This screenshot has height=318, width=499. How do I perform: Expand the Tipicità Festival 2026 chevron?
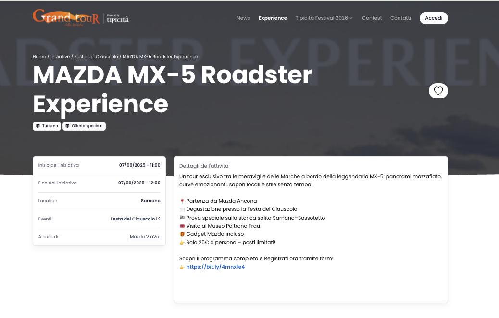351,18
